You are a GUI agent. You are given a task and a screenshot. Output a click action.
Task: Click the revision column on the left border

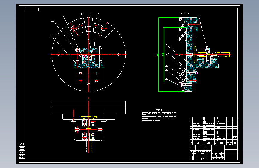[22, 151]
